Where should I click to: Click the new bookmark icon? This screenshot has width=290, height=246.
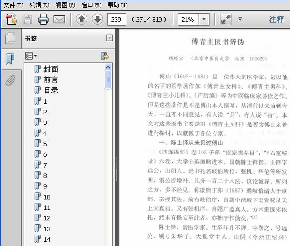click(x=105, y=56)
